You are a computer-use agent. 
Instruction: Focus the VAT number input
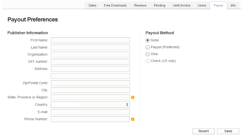coord(90,62)
